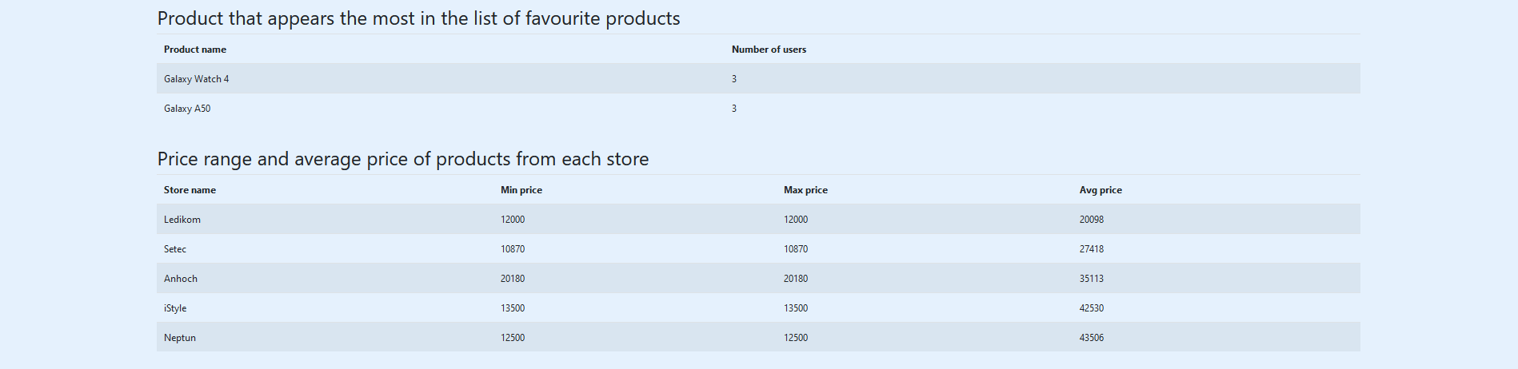The height and width of the screenshot is (369, 1518).
Task: Select the Galaxy Watch 4 product name
Action: [x=196, y=79]
